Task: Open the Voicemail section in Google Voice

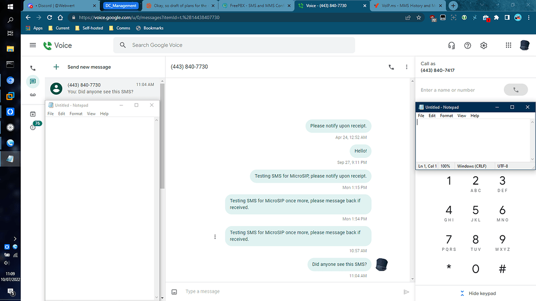Action: [x=33, y=96]
